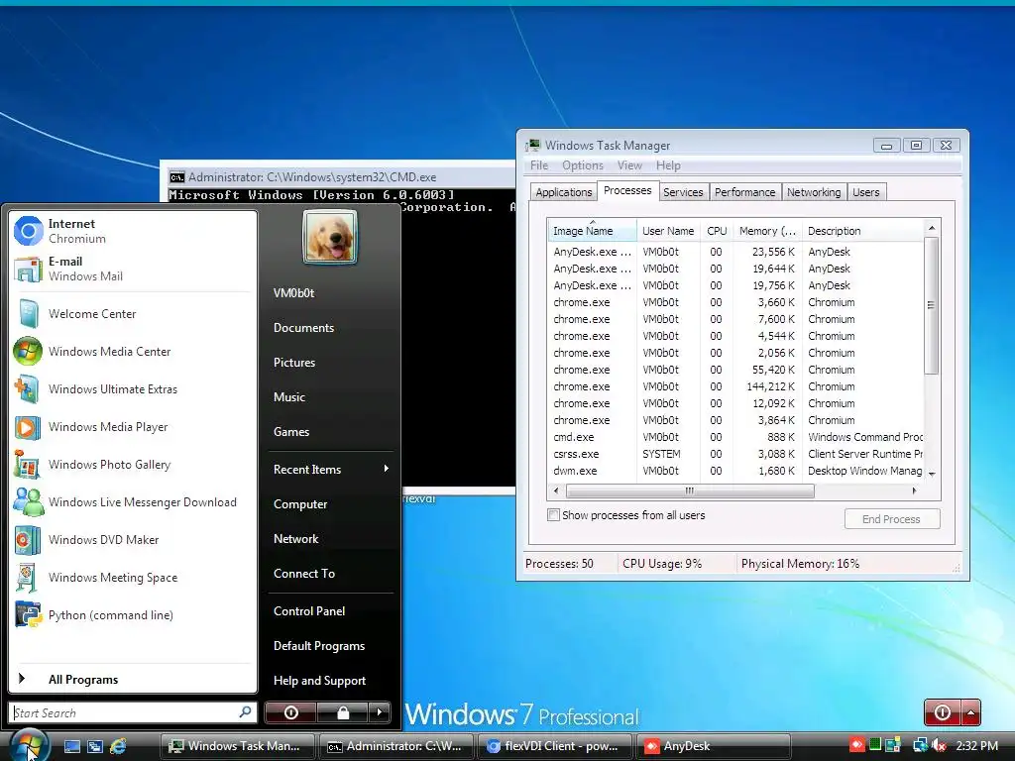This screenshot has width=1015, height=761.
Task: Select chrome.exe row using 144,212 K
Action: pyautogui.click(x=736, y=386)
